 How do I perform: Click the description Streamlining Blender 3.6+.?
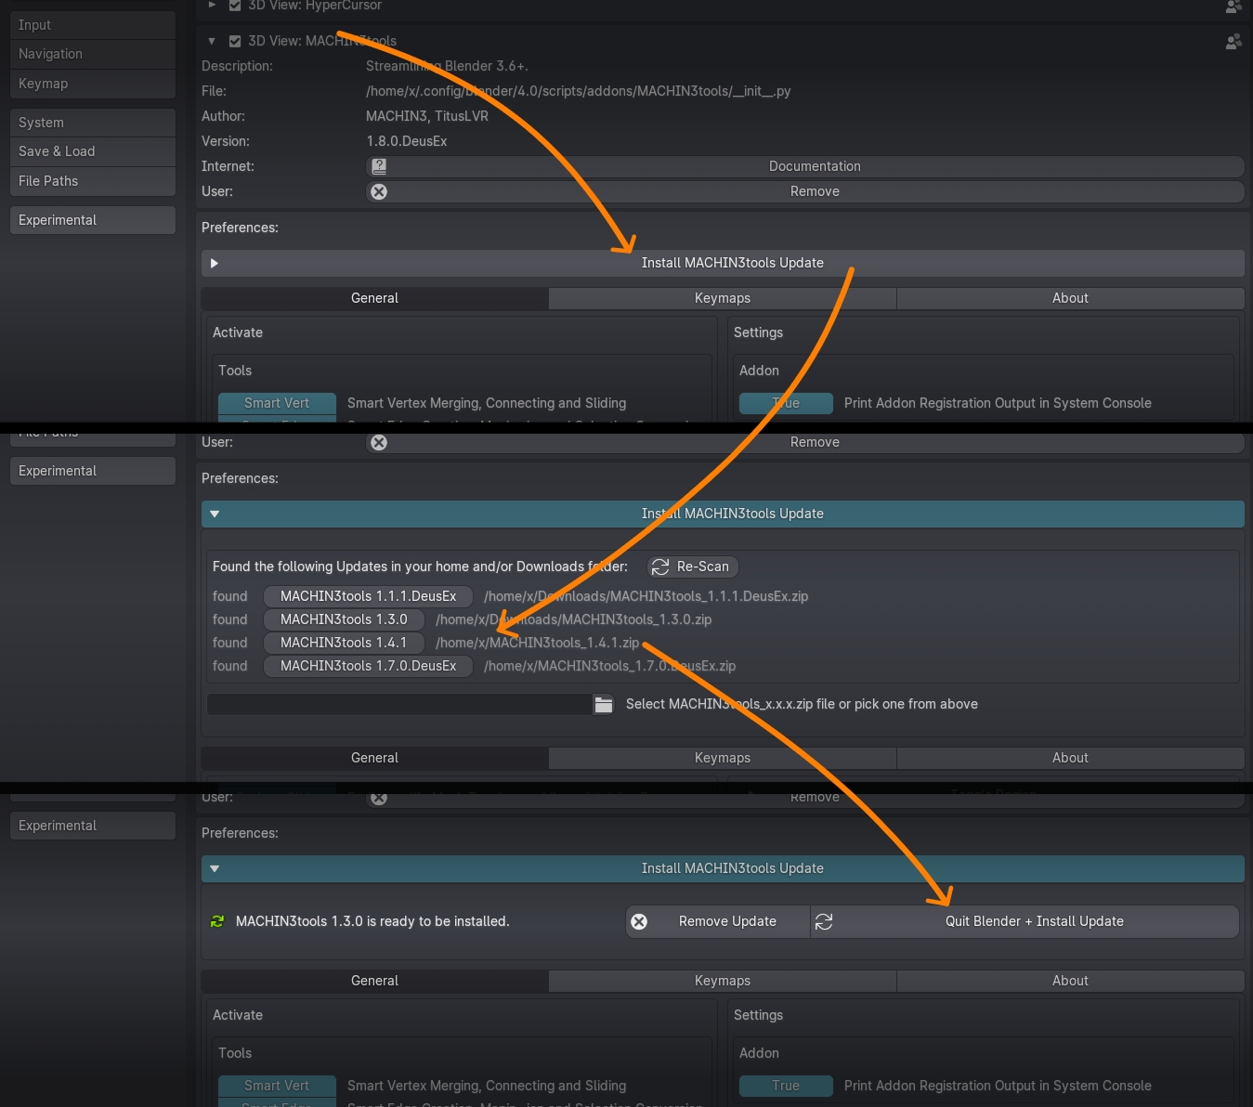(x=447, y=66)
